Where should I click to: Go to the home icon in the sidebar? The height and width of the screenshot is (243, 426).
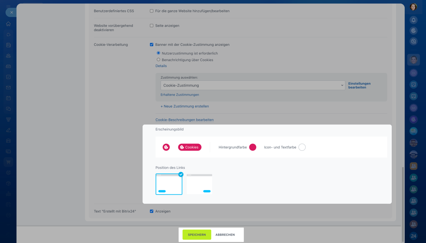click(x=8, y=24)
